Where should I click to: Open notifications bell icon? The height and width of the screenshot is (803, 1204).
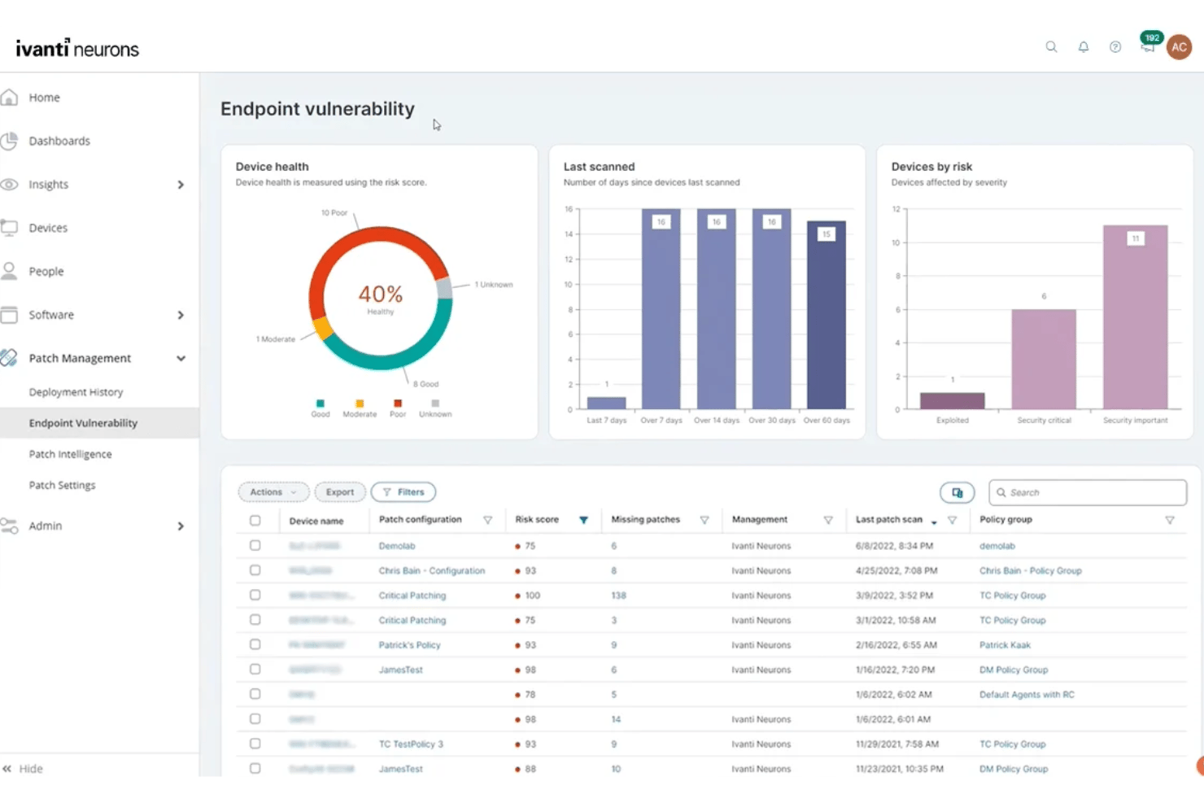pos(1084,47)
